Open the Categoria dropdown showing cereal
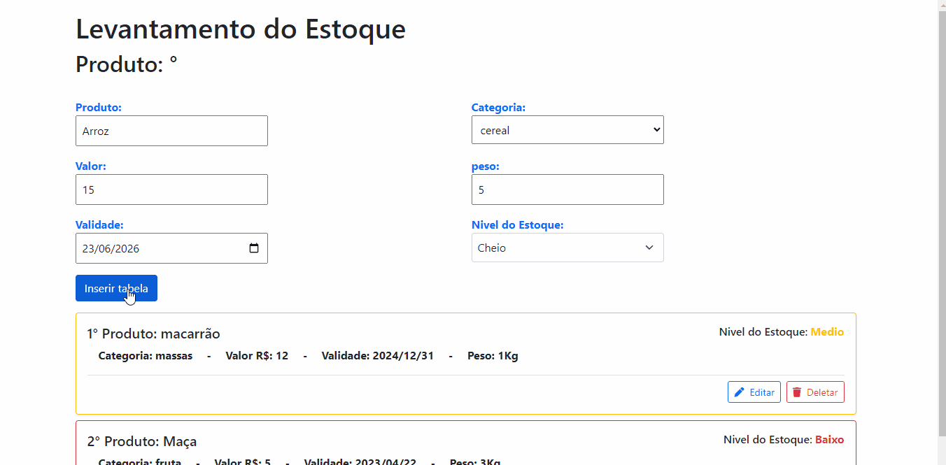The height and width of the screenshot is (465, 946). tap(567, 130)
